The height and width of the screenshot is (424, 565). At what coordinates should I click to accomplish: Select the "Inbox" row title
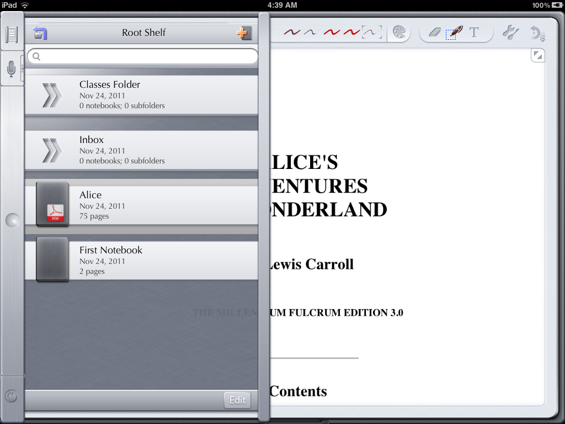pyautogui.click(x=92, y=140)
